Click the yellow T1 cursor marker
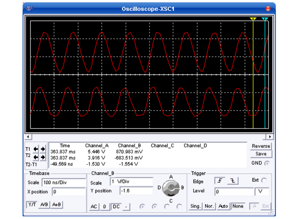 pos(253,19)
